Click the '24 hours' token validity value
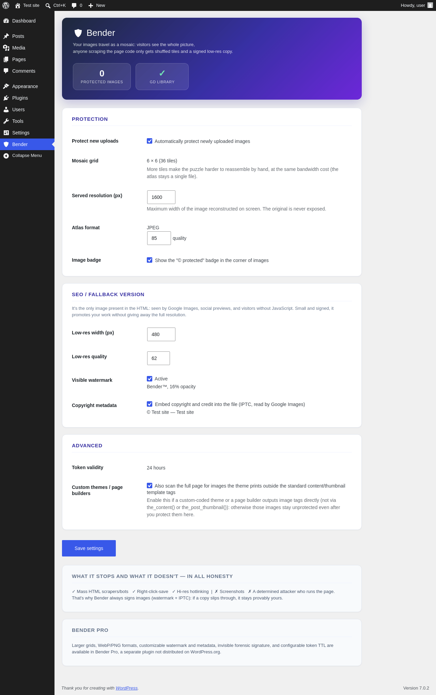The height and width of the screenshot is (695, 436). click(156, 468)
